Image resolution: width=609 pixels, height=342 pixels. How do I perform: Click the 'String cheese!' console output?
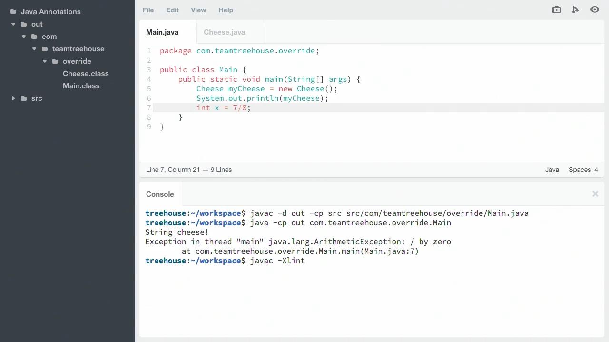177,232
